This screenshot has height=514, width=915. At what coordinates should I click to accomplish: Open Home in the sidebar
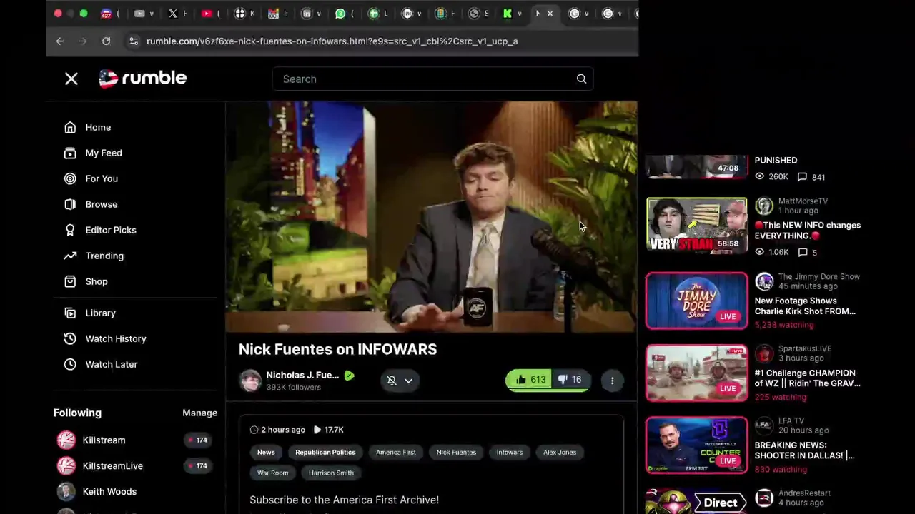click(x=98, y=127)
